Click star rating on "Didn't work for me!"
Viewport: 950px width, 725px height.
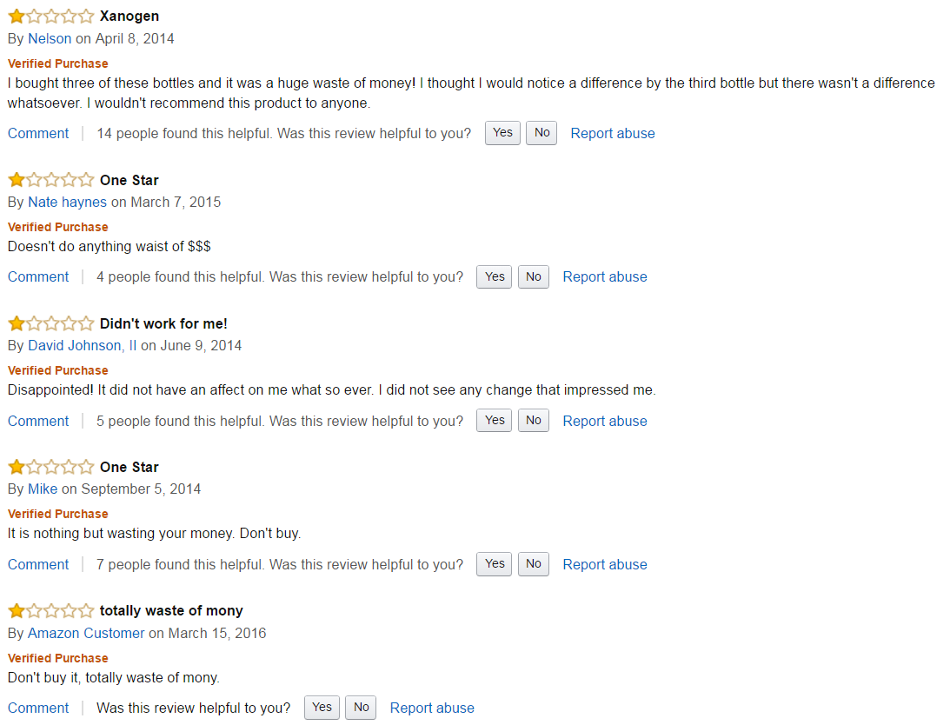[x=50, y=323]
